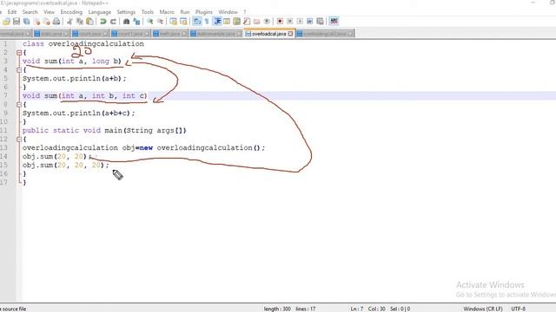Cut selection using the scissors icon
Image resolution: width=556 pixels, height=312 pixels.
(x=69, y=21)
